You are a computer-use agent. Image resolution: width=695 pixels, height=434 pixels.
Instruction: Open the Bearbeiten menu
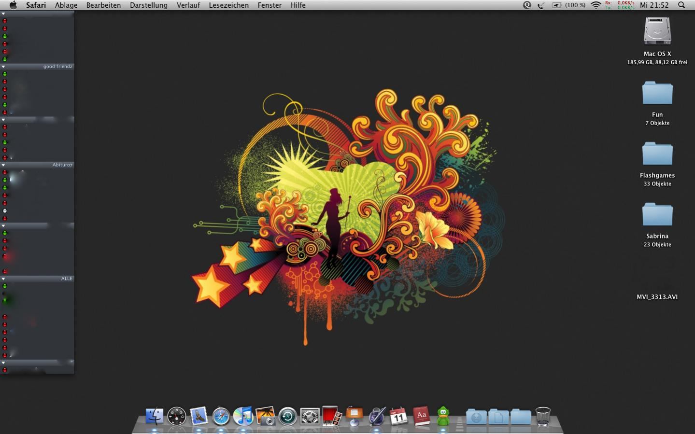click(103, 5)
